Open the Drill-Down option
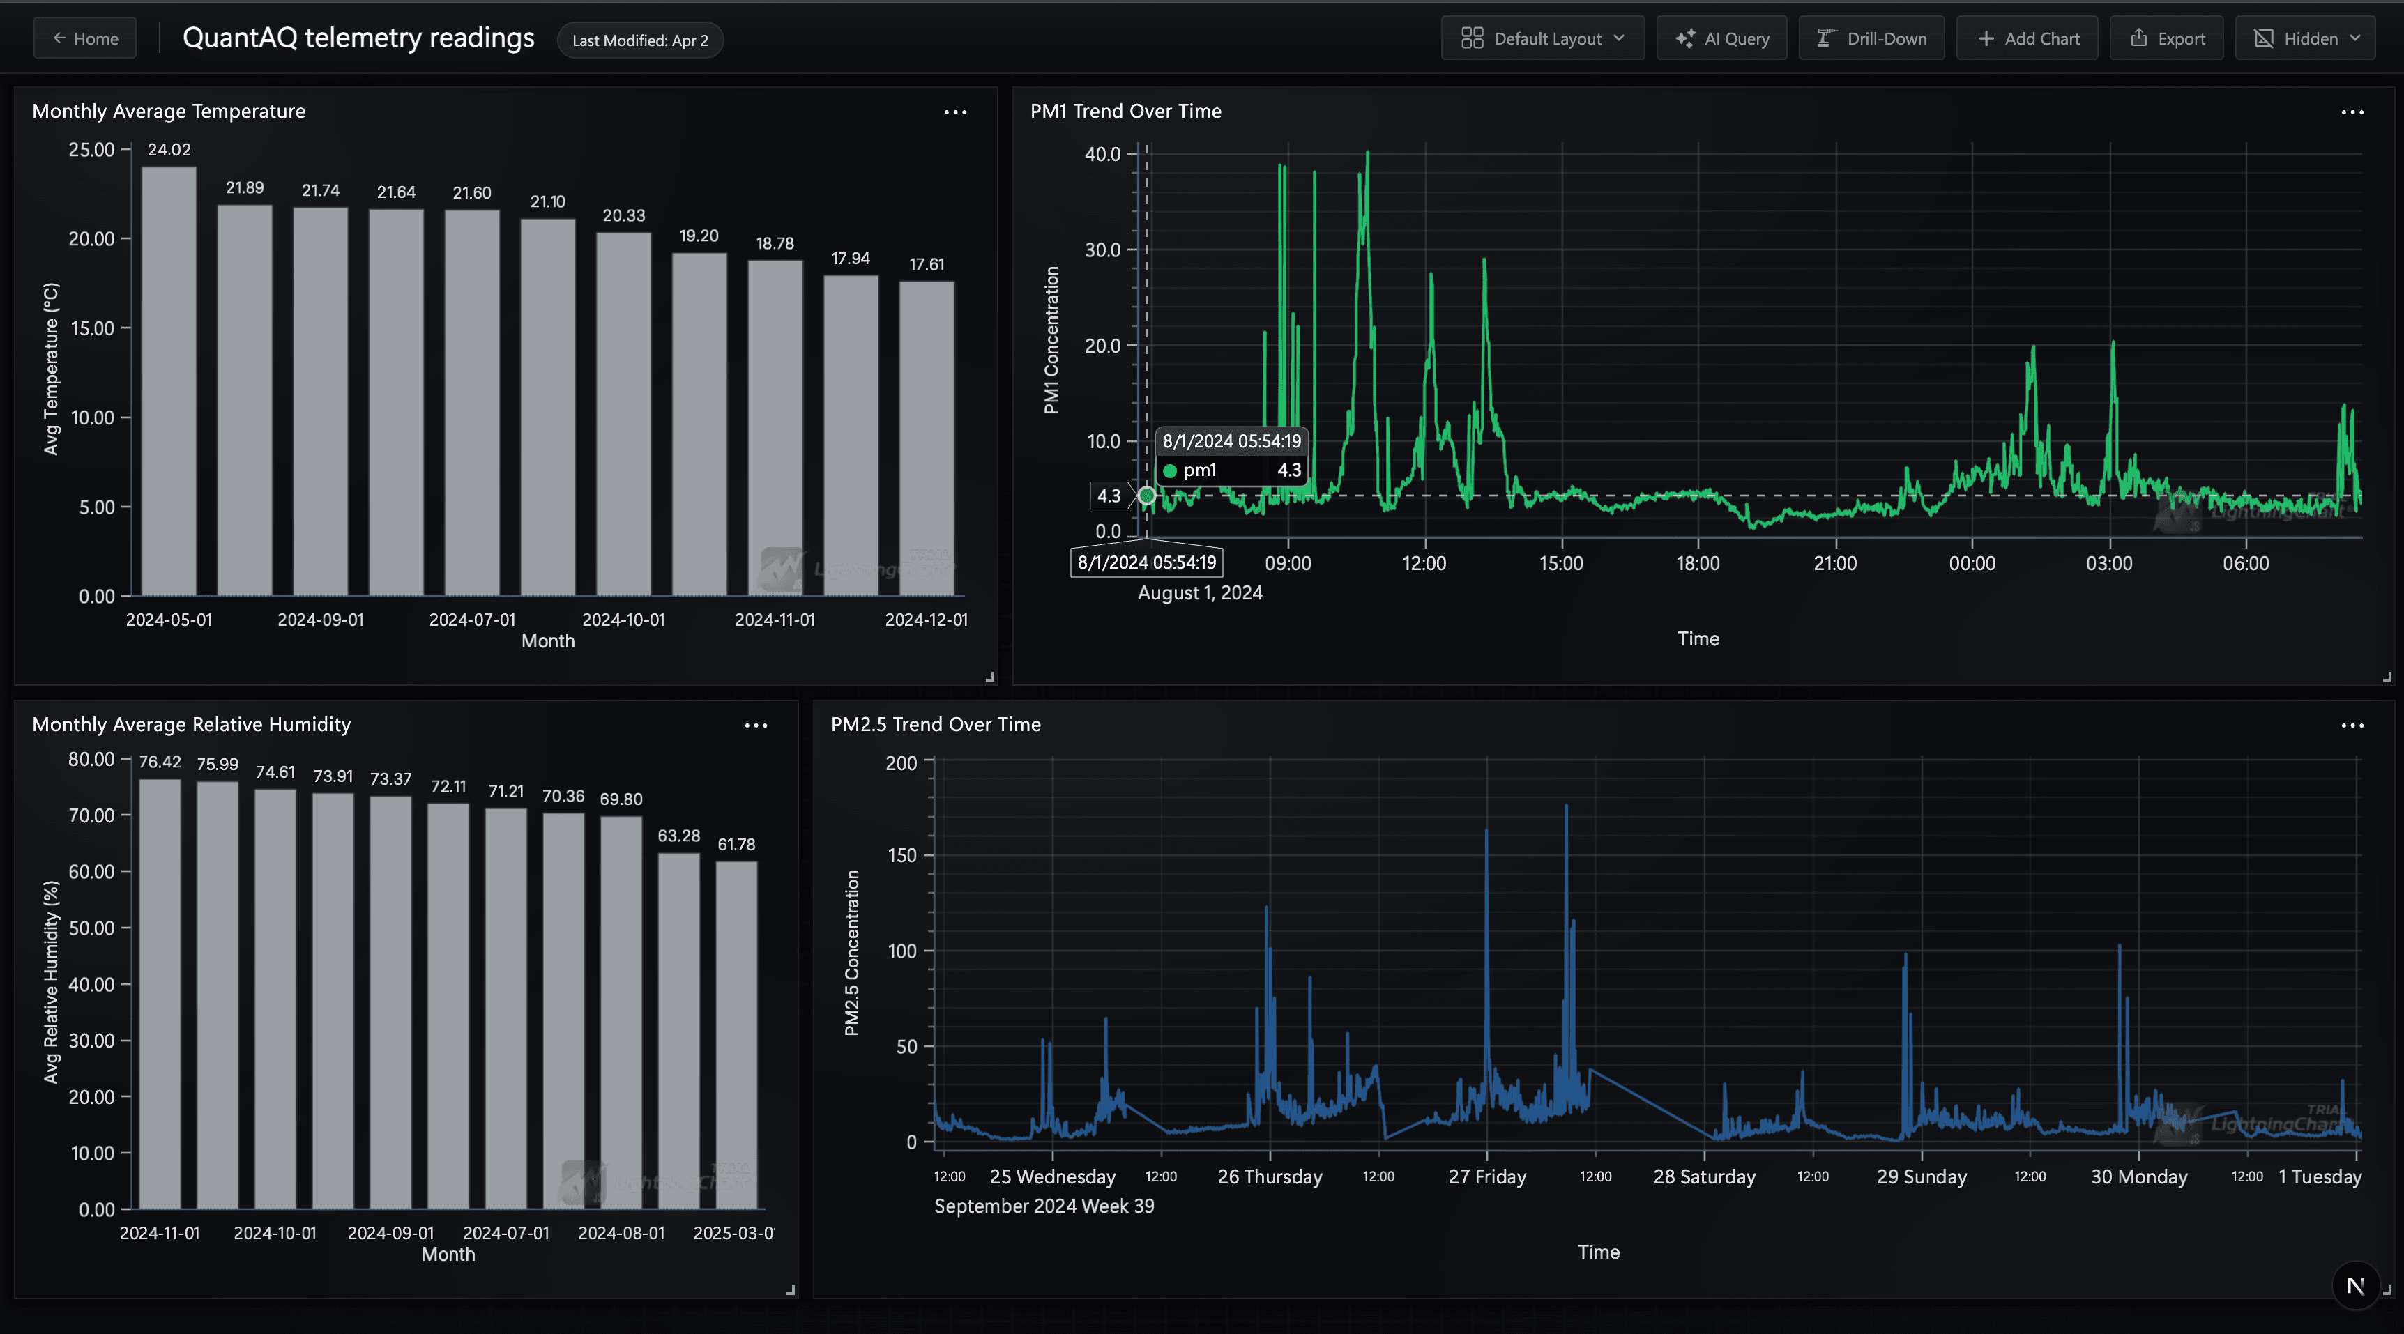Screen dimensions: 2404x1334 (1871, 38)
